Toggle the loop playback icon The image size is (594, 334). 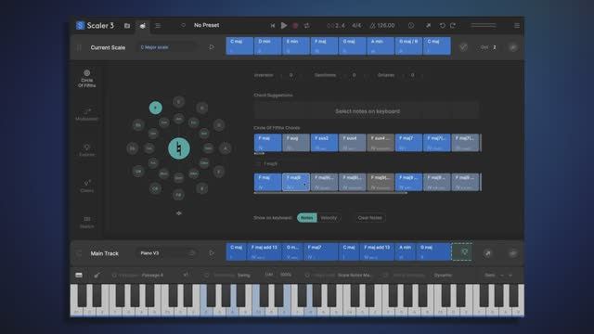pos(306,26)
